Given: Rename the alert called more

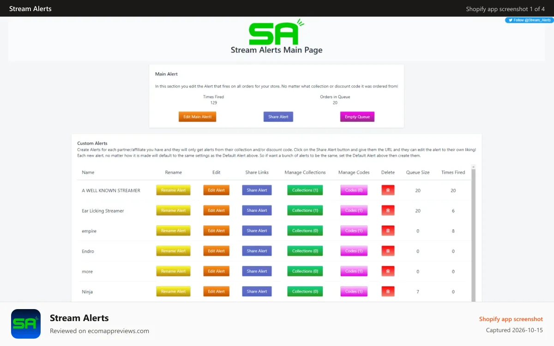Looking at the screenshot, I should point(173,271).
